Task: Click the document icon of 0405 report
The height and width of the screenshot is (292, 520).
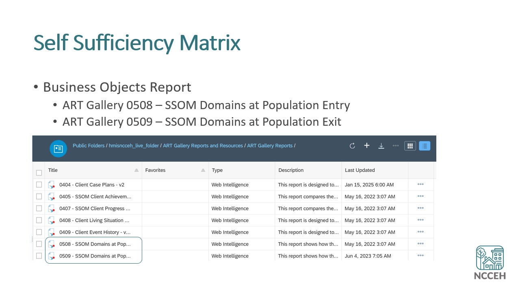Action: pos(52,197)
